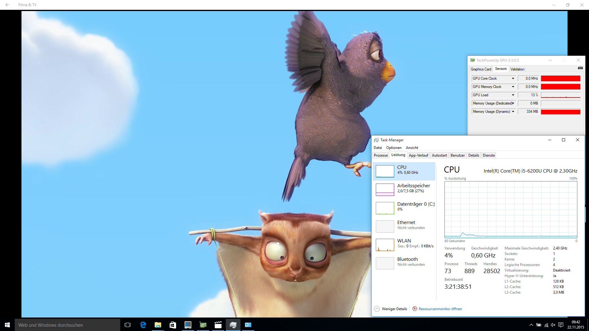Click the Task-Manager title bar icon
The width and height of the screenshot is (589, 331).
(x=376, y=140)
